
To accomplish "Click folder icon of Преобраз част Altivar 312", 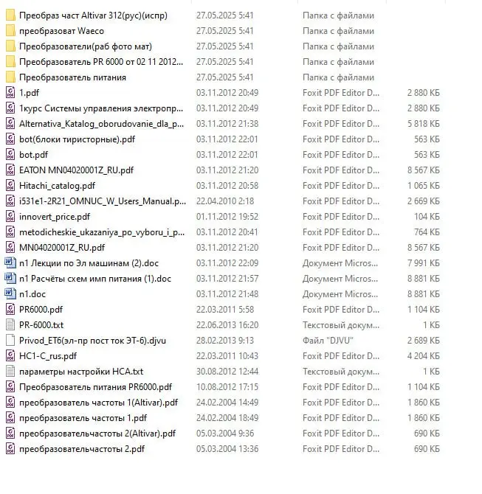I will pos(10,15).
